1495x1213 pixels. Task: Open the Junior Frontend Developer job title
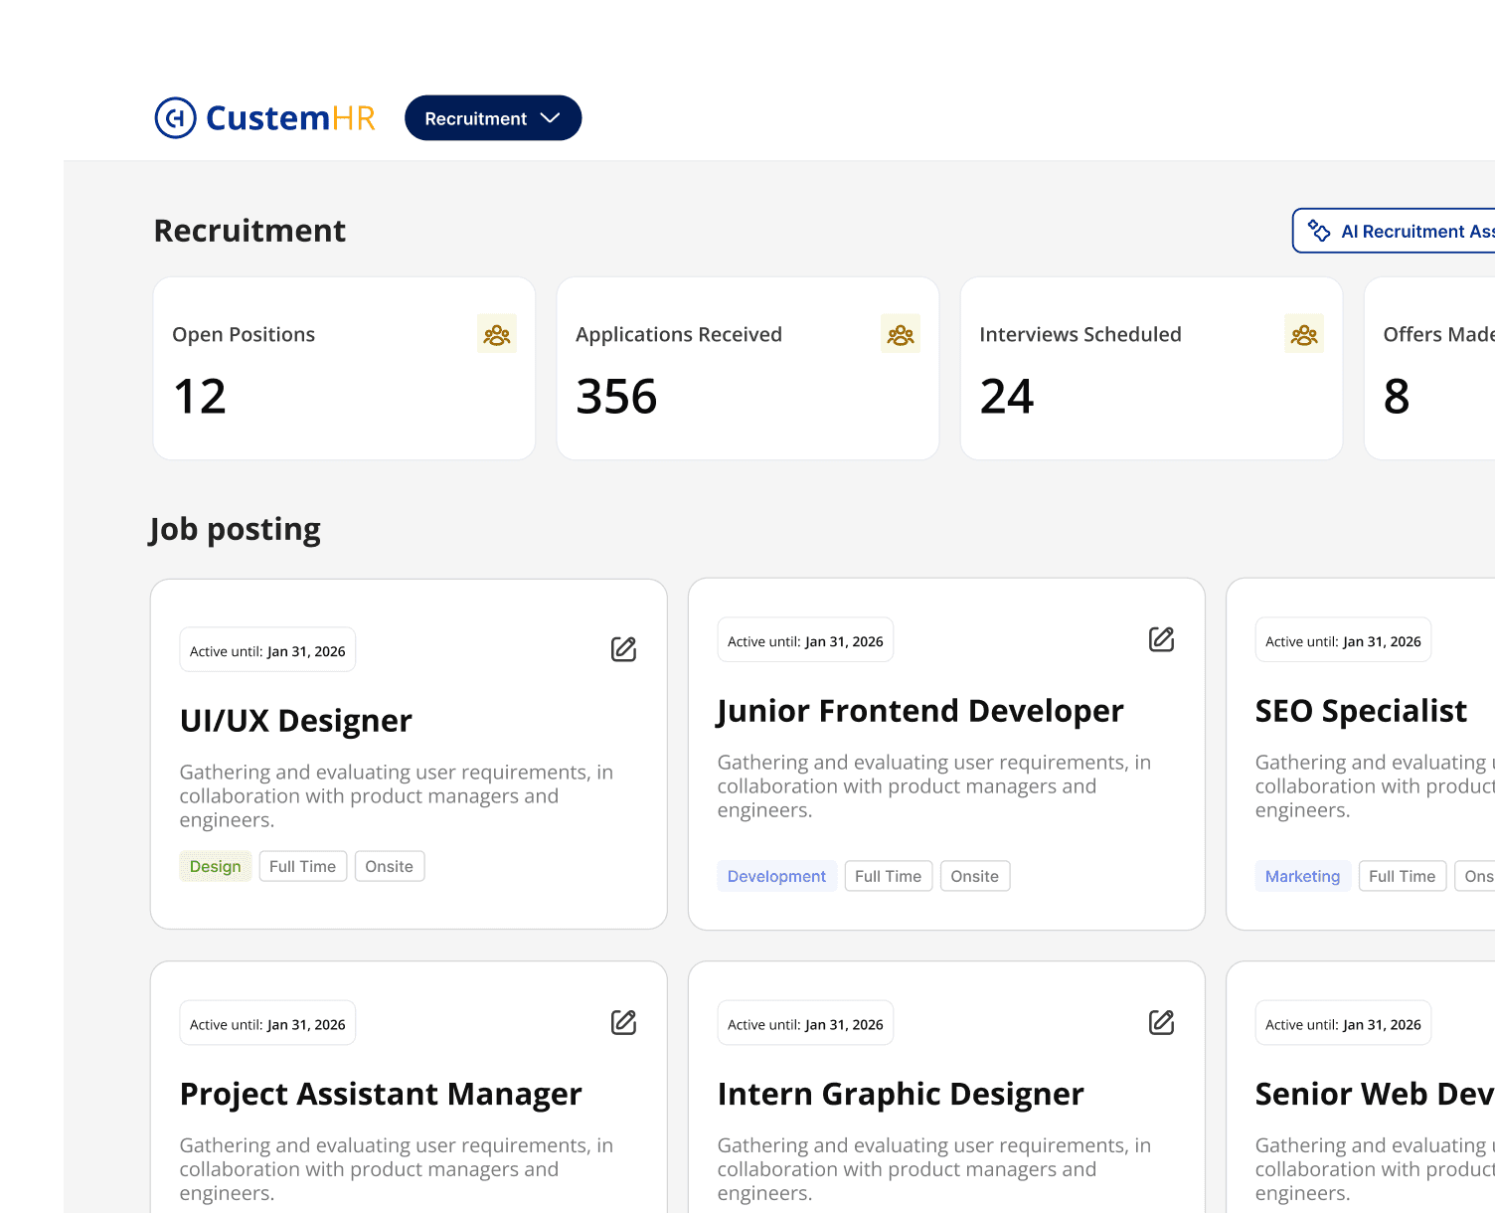[x=919, y=711]
